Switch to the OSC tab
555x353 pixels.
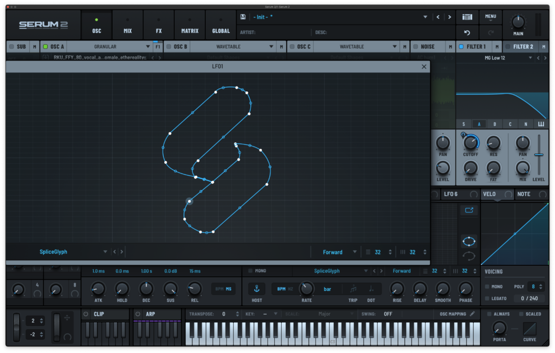click(x=96, y=25)
